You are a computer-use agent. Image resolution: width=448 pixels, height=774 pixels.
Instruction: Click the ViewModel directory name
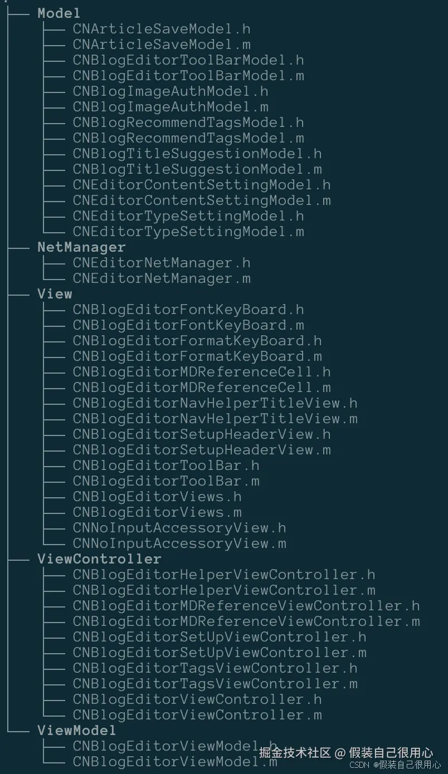tap(76, 730)
